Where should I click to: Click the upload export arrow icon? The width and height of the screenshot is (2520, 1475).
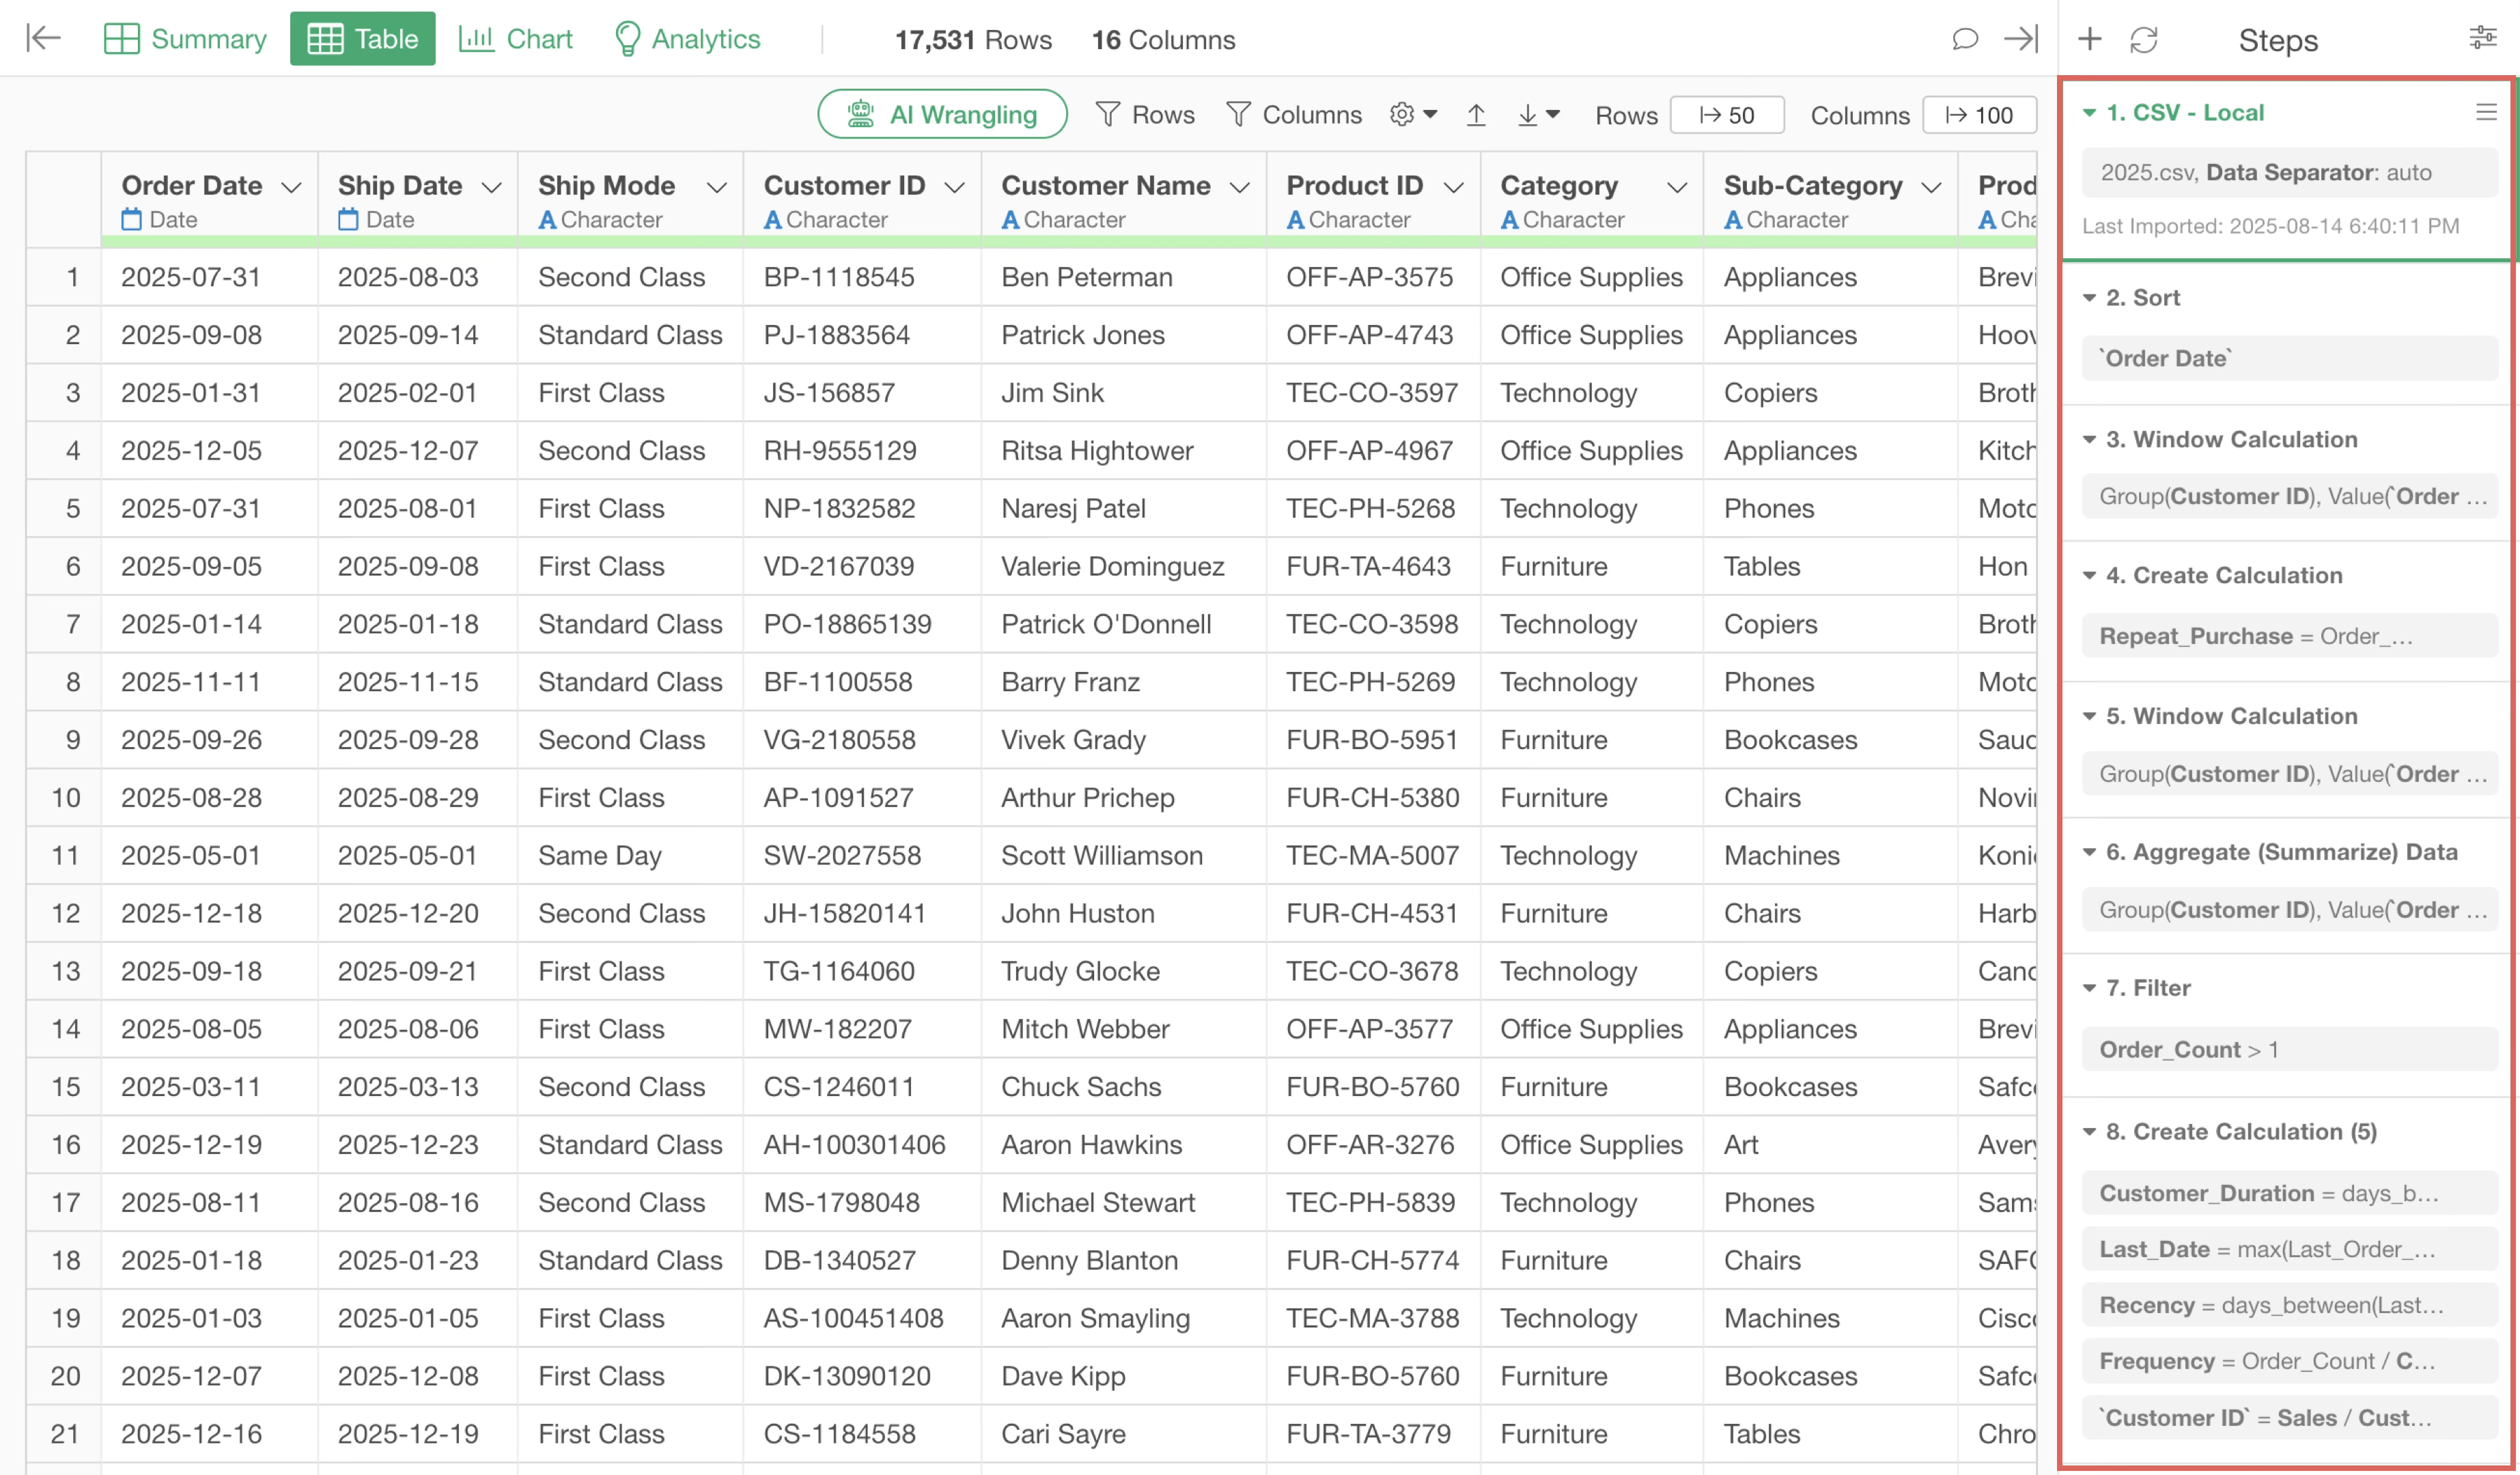click(1475, 115)
